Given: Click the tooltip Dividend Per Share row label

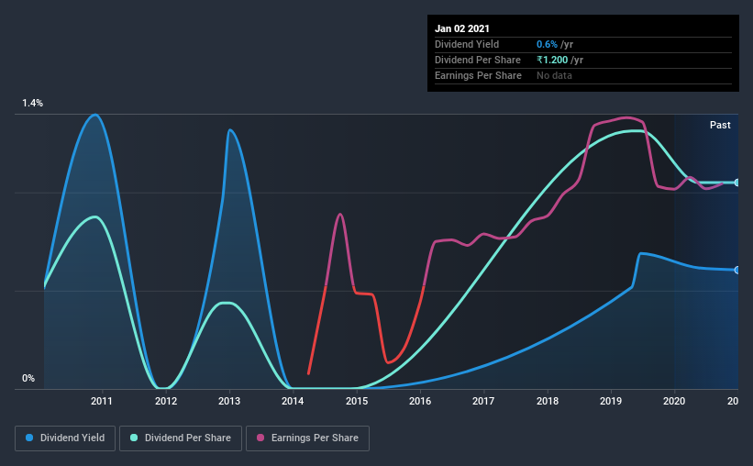Looking at the screenshot, I should click(x=478, y=60).
